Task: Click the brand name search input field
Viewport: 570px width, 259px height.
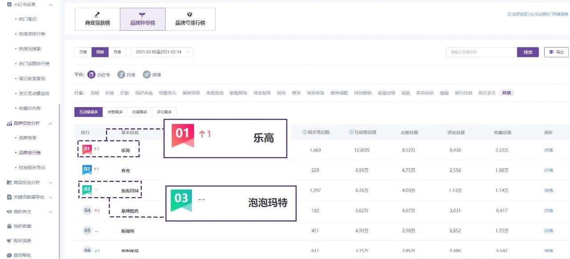Action: tap(481, 52)
